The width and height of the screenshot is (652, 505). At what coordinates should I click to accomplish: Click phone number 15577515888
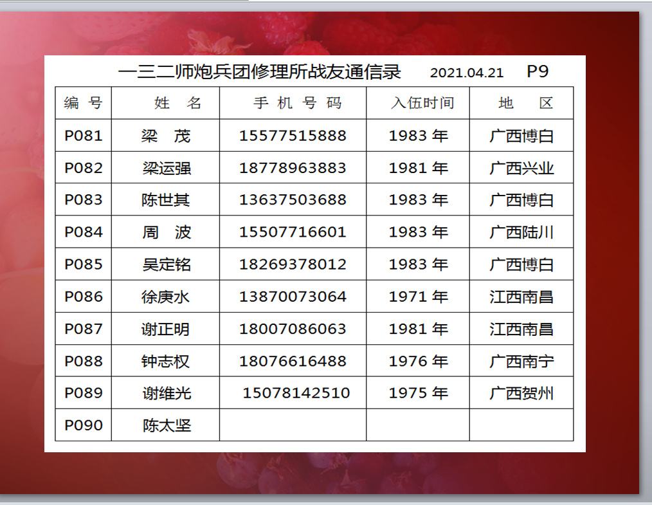293,136
